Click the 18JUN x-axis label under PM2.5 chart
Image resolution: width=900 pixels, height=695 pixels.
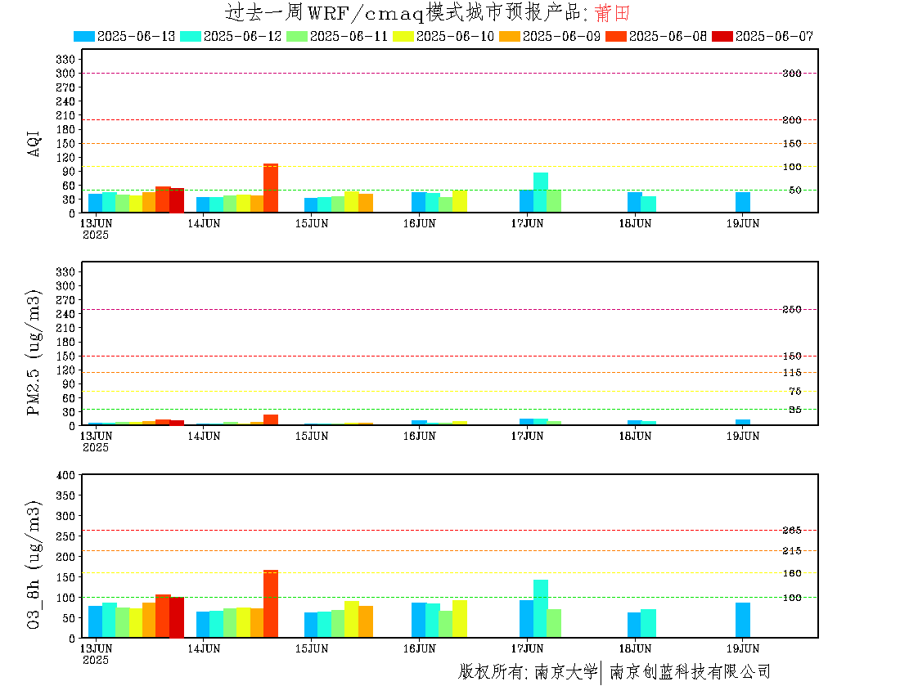(635, 437)
